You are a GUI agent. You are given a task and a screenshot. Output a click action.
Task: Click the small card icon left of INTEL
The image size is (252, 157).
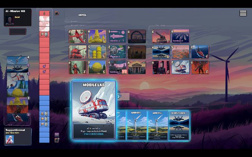point(57,13)
